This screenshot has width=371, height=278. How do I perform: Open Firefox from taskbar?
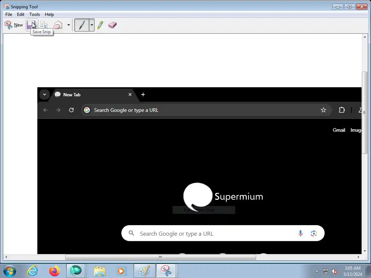tap(54, 271)
